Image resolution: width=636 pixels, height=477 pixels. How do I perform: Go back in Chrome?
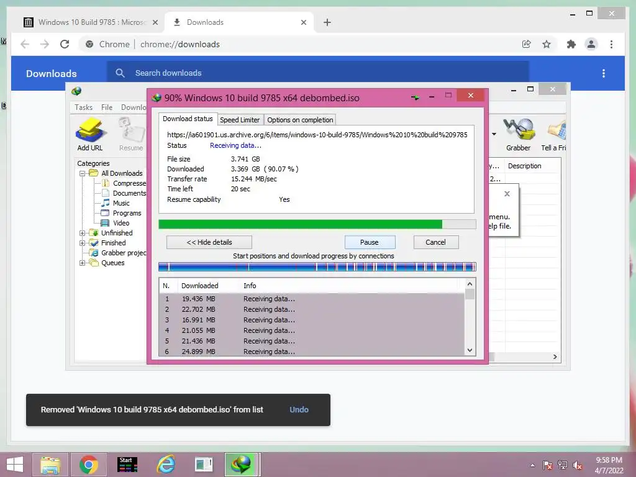tap(25, 44)
